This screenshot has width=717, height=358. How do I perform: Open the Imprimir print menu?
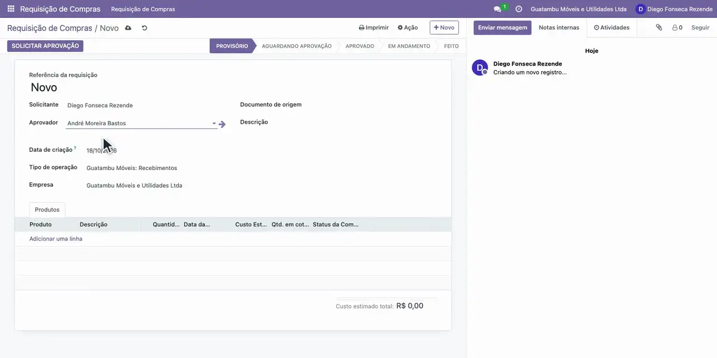coord(374,27)
